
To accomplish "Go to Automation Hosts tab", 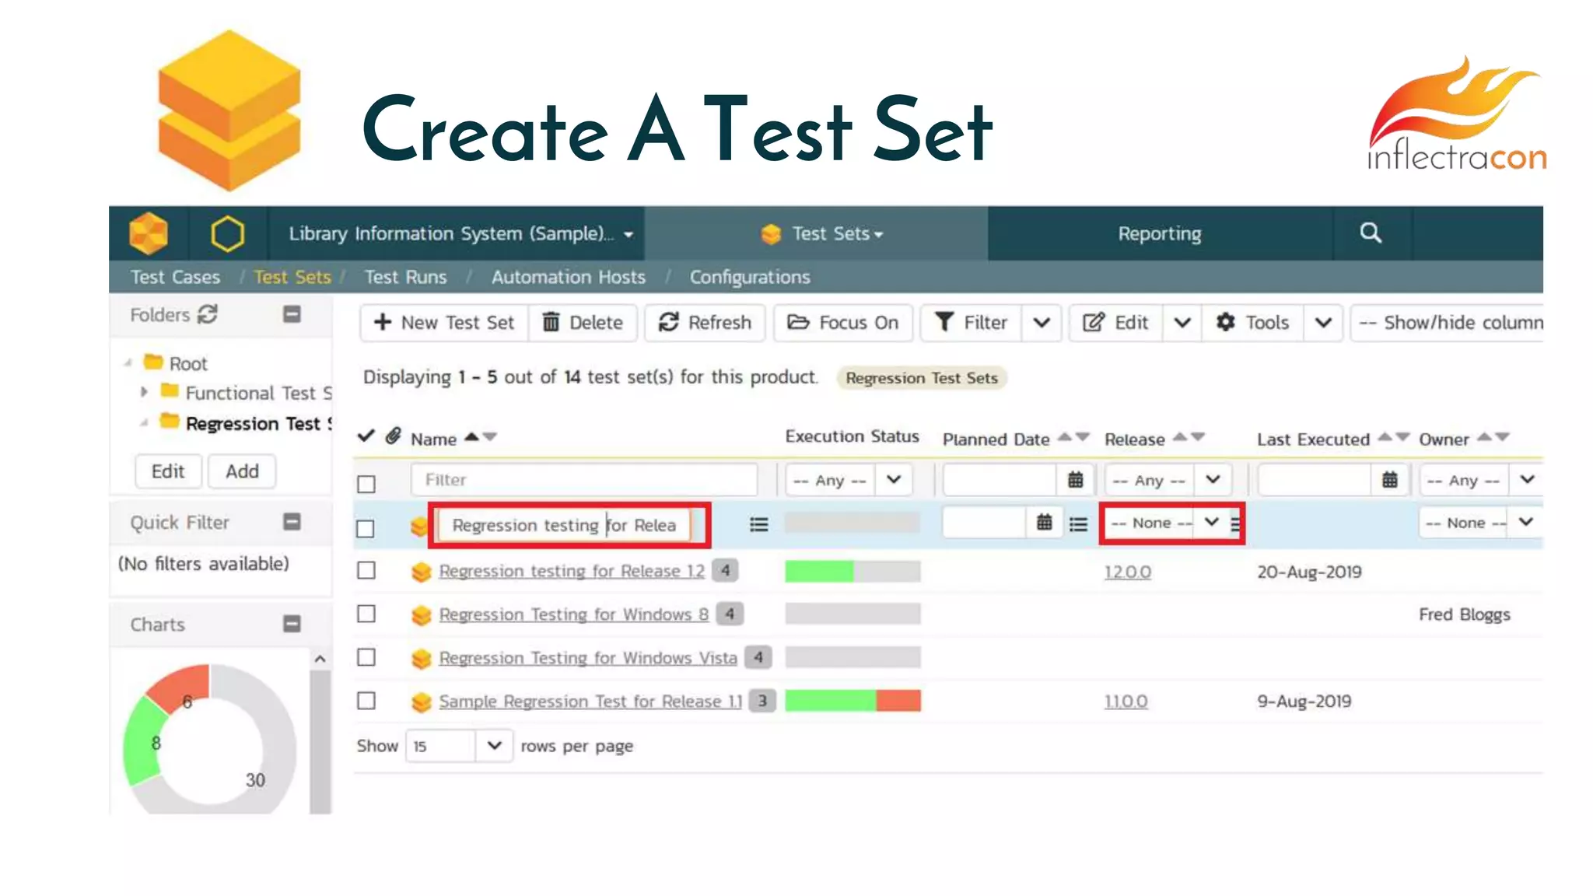I will coord(568,277).
